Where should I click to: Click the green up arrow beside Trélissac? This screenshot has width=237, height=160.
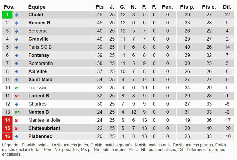click(16, 88)
